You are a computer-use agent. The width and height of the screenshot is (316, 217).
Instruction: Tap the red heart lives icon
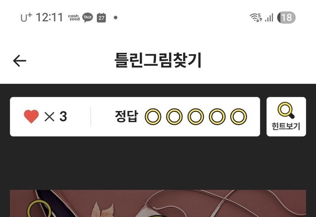pos(31,116)
